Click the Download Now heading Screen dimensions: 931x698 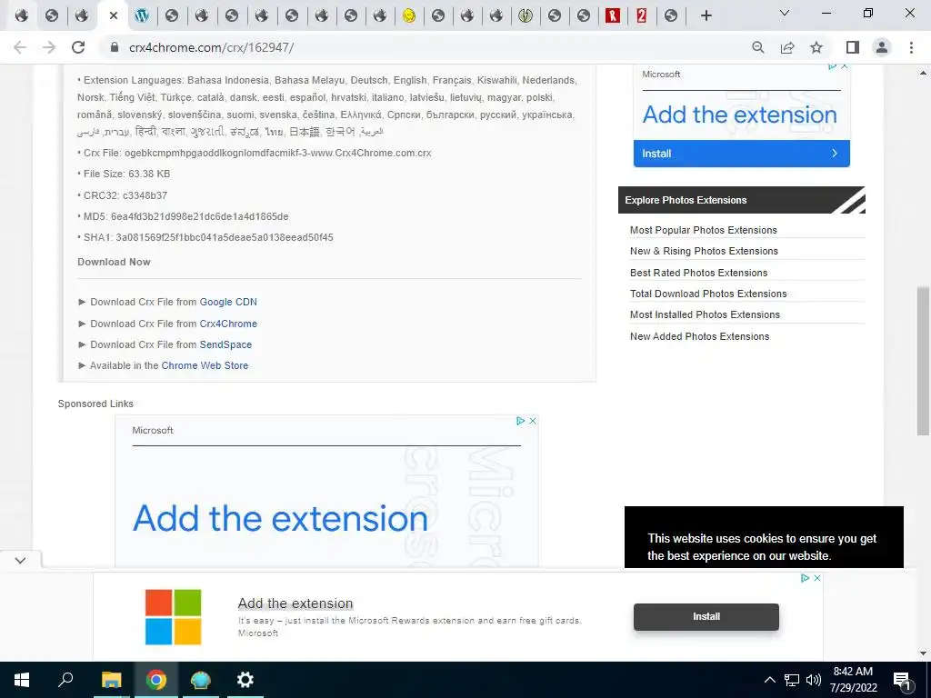(114, 262)
